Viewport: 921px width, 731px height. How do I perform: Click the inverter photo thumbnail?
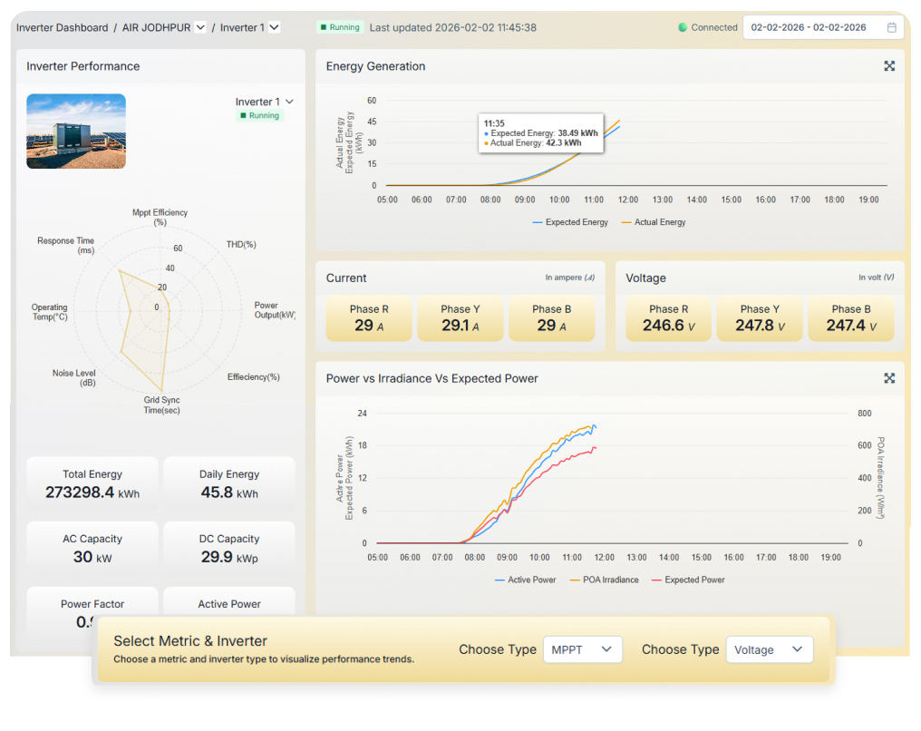[x=76, y=130]
